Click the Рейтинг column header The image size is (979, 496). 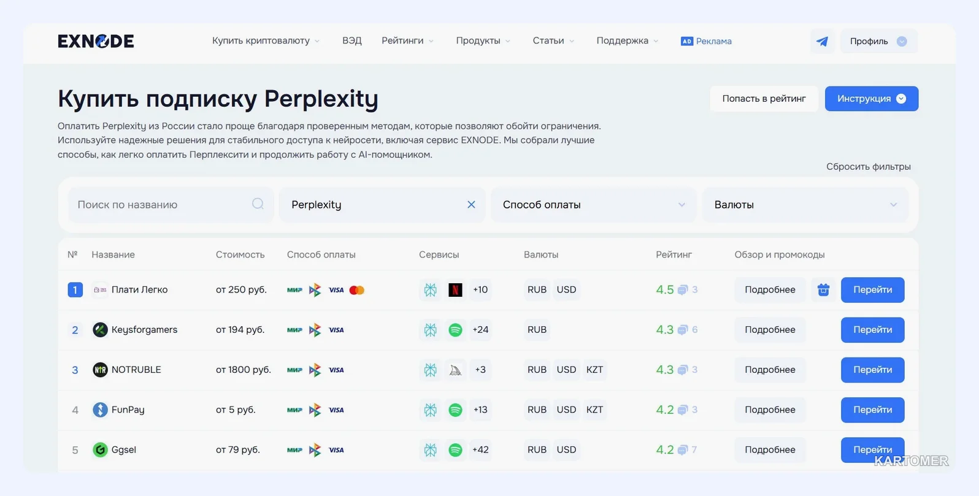(674, 254)
